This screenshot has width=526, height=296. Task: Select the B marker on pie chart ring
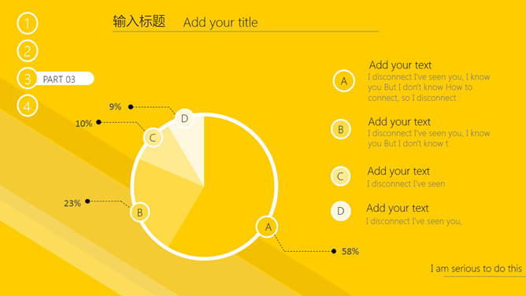140,213
